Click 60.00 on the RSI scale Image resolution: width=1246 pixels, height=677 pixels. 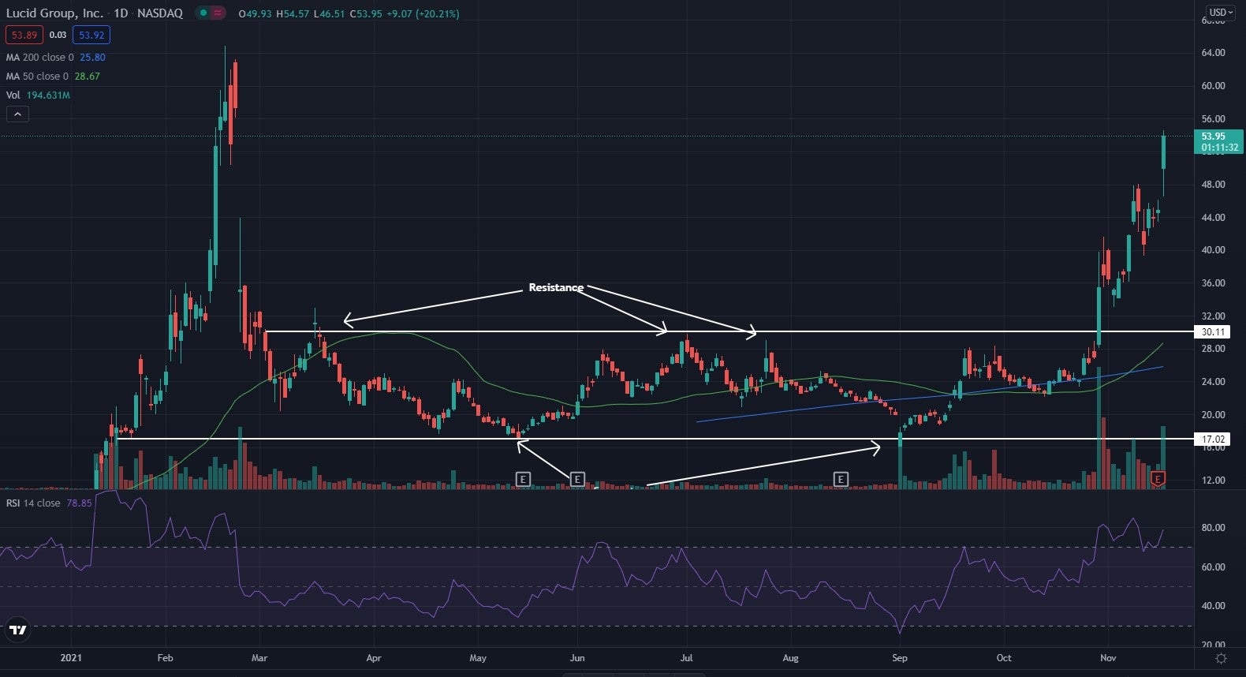(1213, 567)
